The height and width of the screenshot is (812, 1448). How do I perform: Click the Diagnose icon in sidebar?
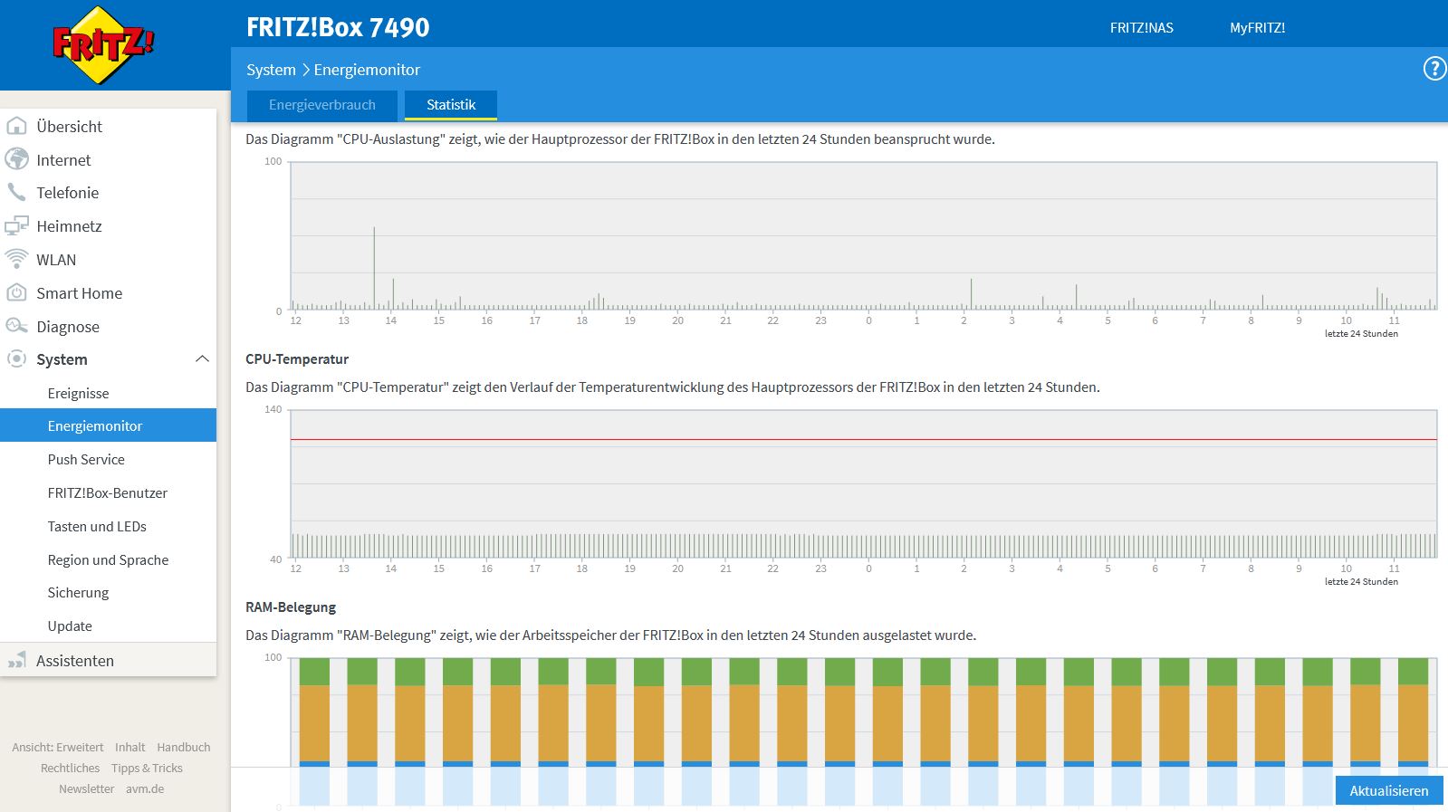click(16, 326)
